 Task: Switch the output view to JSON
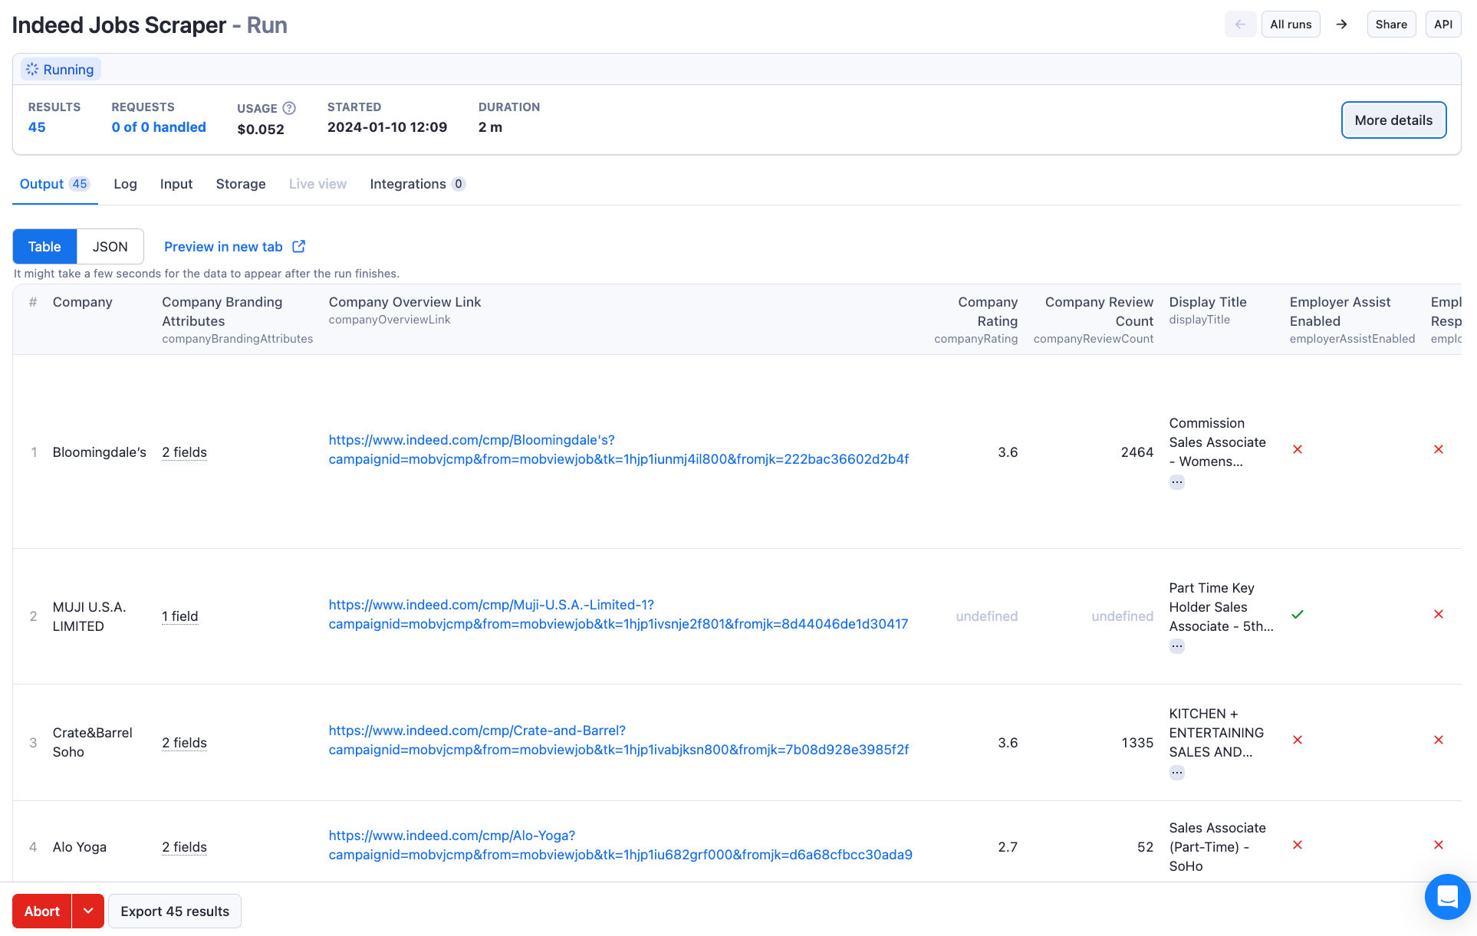point(110,246)
